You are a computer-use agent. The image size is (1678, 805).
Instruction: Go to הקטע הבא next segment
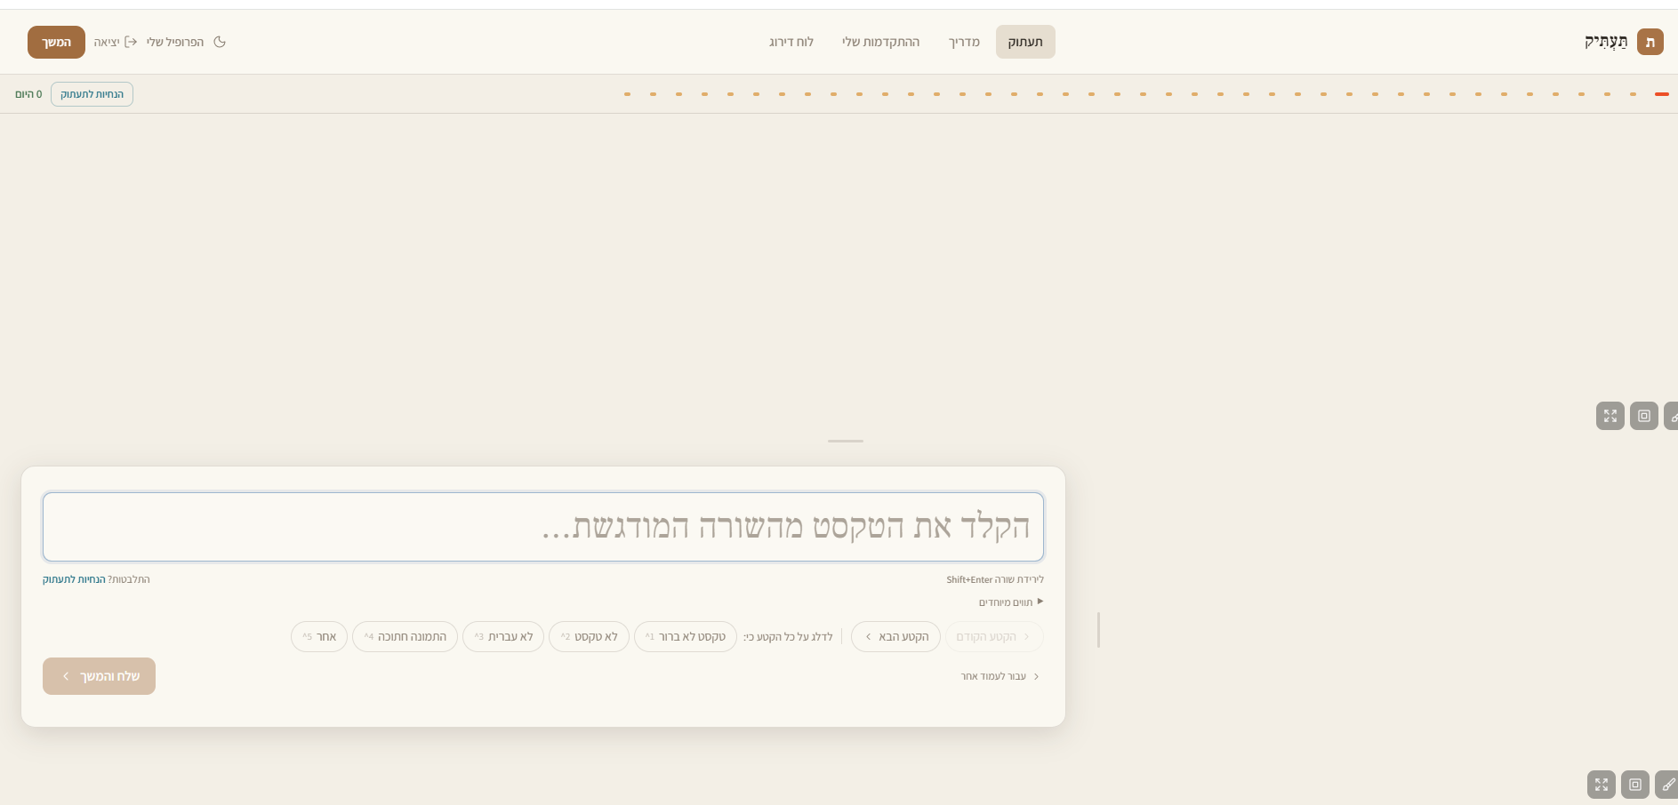[x=895, y=636]
